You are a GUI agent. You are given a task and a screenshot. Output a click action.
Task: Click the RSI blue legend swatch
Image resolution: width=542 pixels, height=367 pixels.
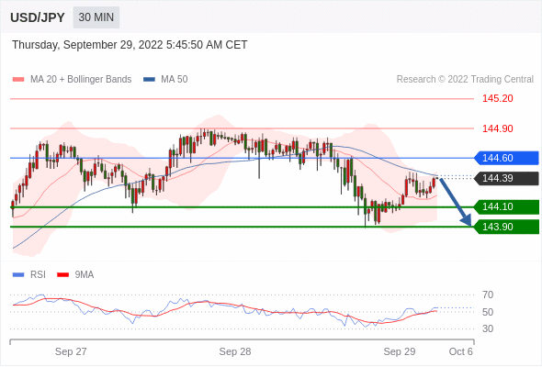[18, 275]
